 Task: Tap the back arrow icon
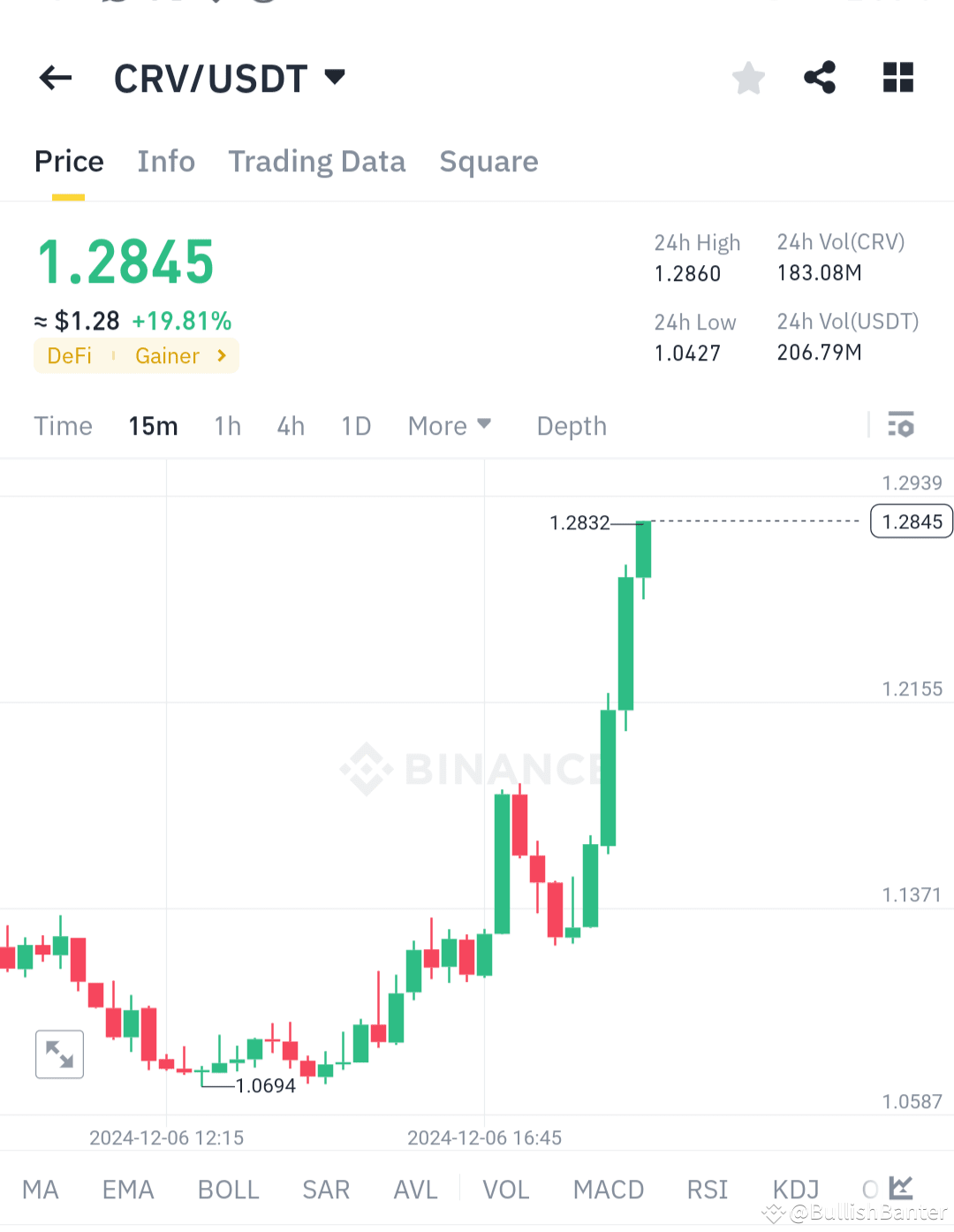point(55,78)
